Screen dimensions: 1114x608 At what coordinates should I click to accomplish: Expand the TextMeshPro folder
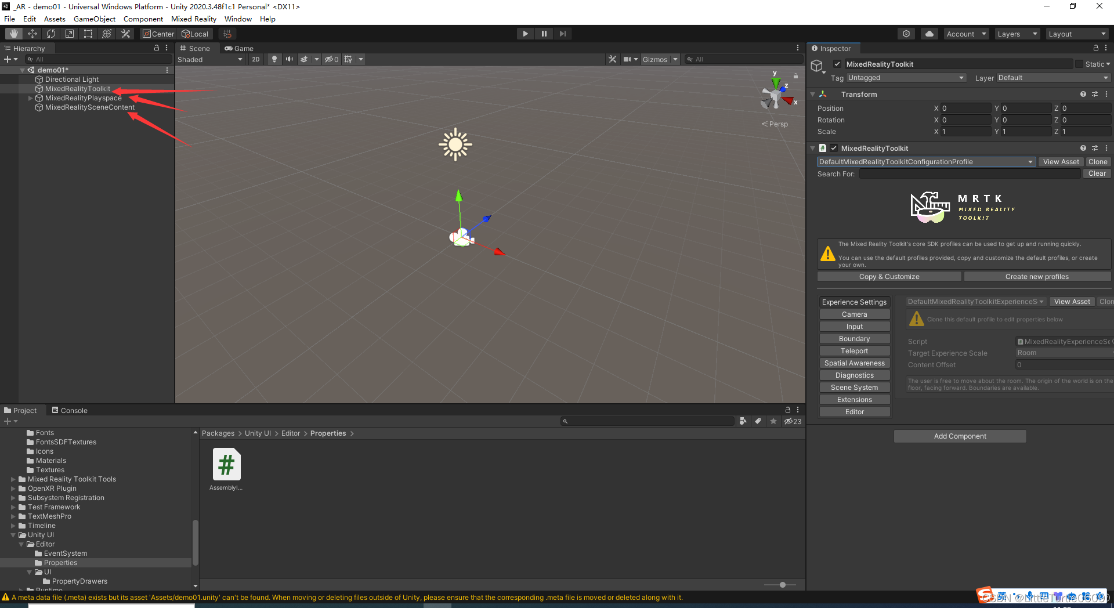pos(13,516)
